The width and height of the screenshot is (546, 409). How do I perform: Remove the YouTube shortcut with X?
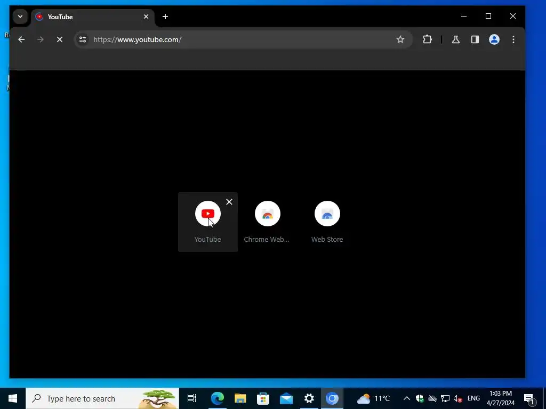229,202
